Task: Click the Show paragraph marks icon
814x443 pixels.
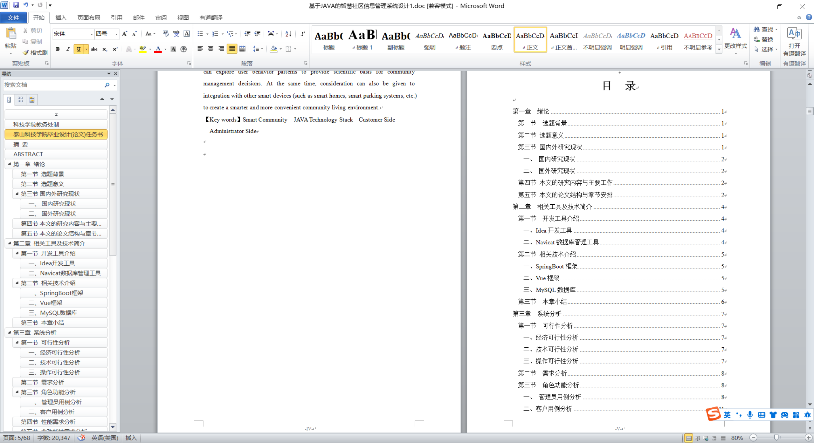Action: [x=302, y=34]
